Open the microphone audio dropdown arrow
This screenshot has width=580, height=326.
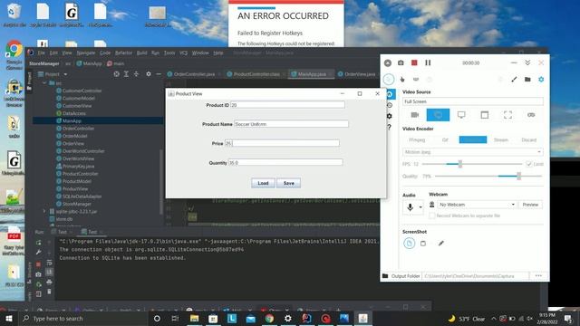420,207
